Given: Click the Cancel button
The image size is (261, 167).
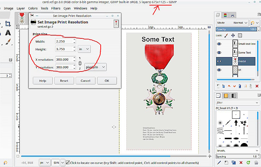Looking at the screenshot, I should click(85, 81).
